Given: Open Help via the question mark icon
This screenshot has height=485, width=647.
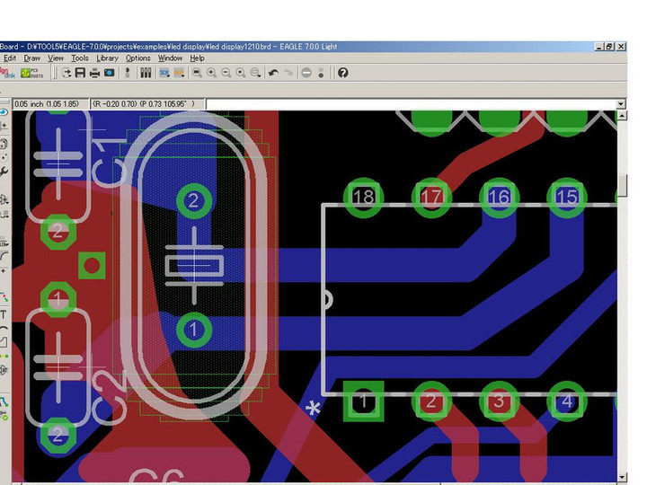Looking at the screenshot, I should (342, 73).
